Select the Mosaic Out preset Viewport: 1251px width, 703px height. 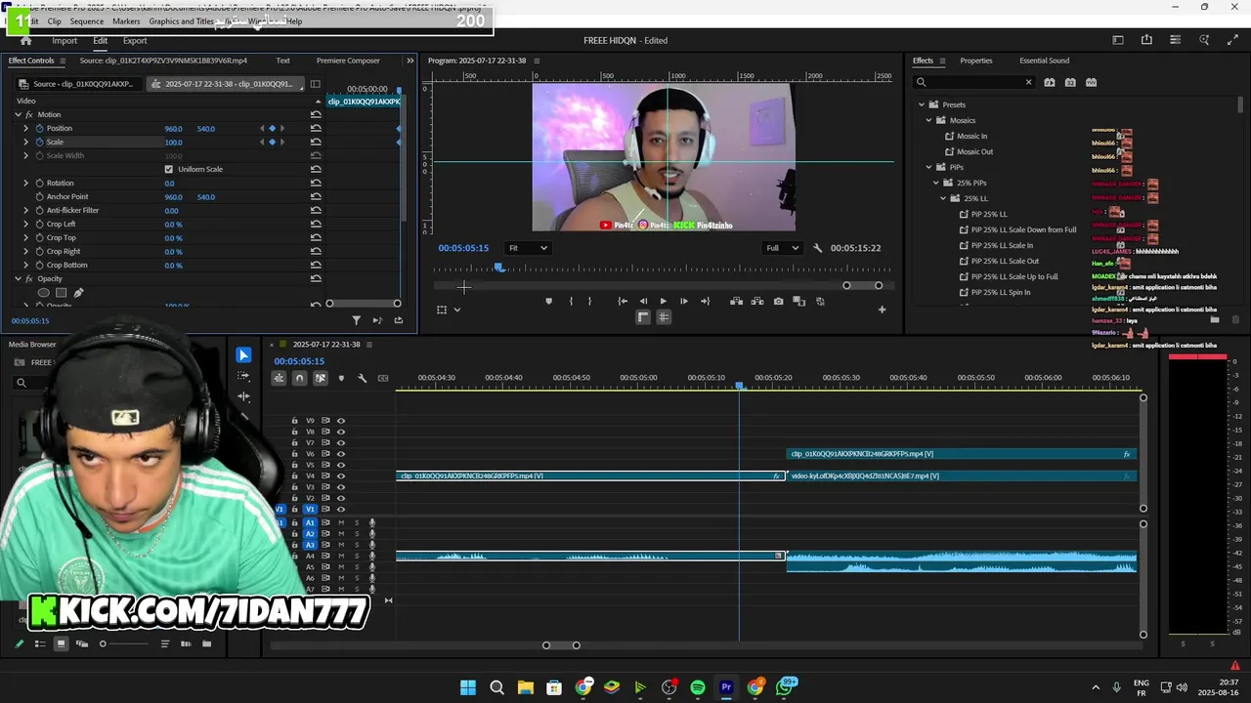(974, 151)
